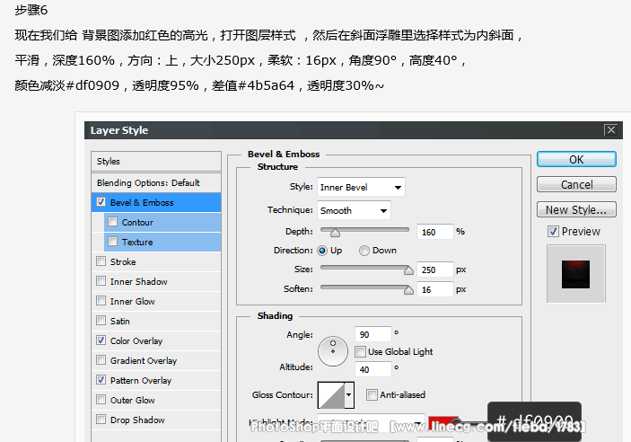Toggle the Bevel & Emboss checkbox
The width and height of the screenshot is (631, 442).
coord(101,203)
